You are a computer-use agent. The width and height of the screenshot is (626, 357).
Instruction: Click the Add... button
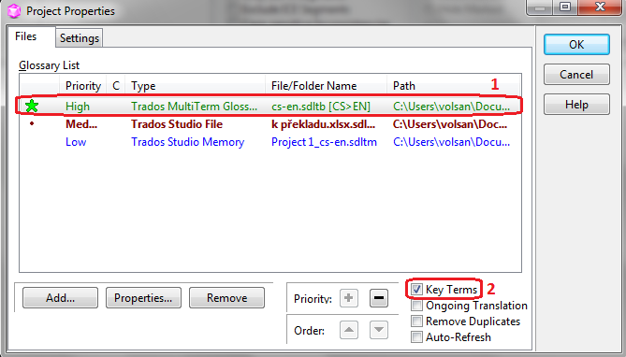[60, 298]
